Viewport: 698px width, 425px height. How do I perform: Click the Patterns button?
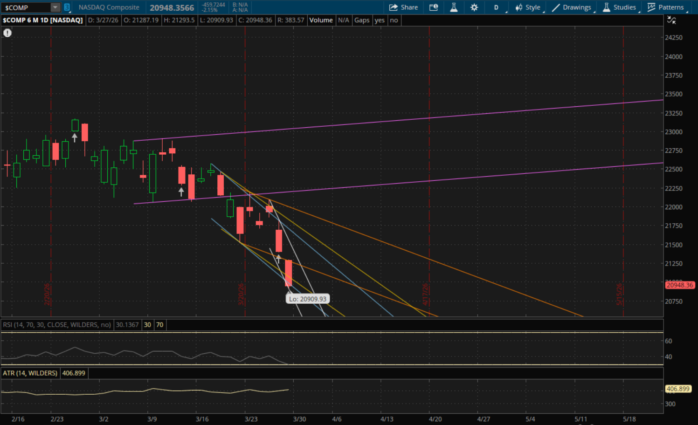tap(666, 7)
